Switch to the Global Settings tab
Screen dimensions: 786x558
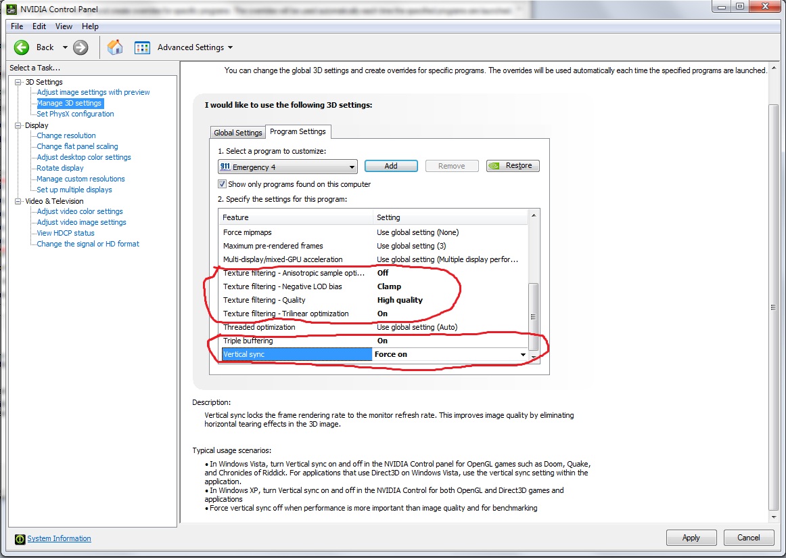click(x=237, y=133)
